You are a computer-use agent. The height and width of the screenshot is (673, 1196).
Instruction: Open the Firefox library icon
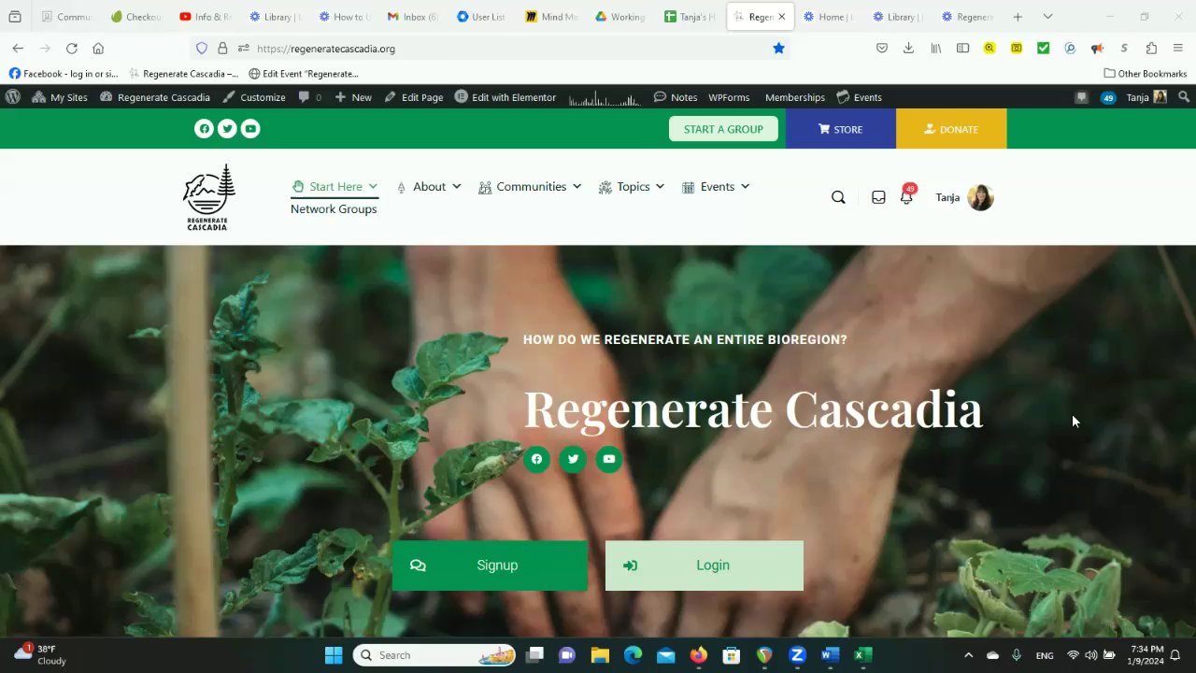click(935, 49)
